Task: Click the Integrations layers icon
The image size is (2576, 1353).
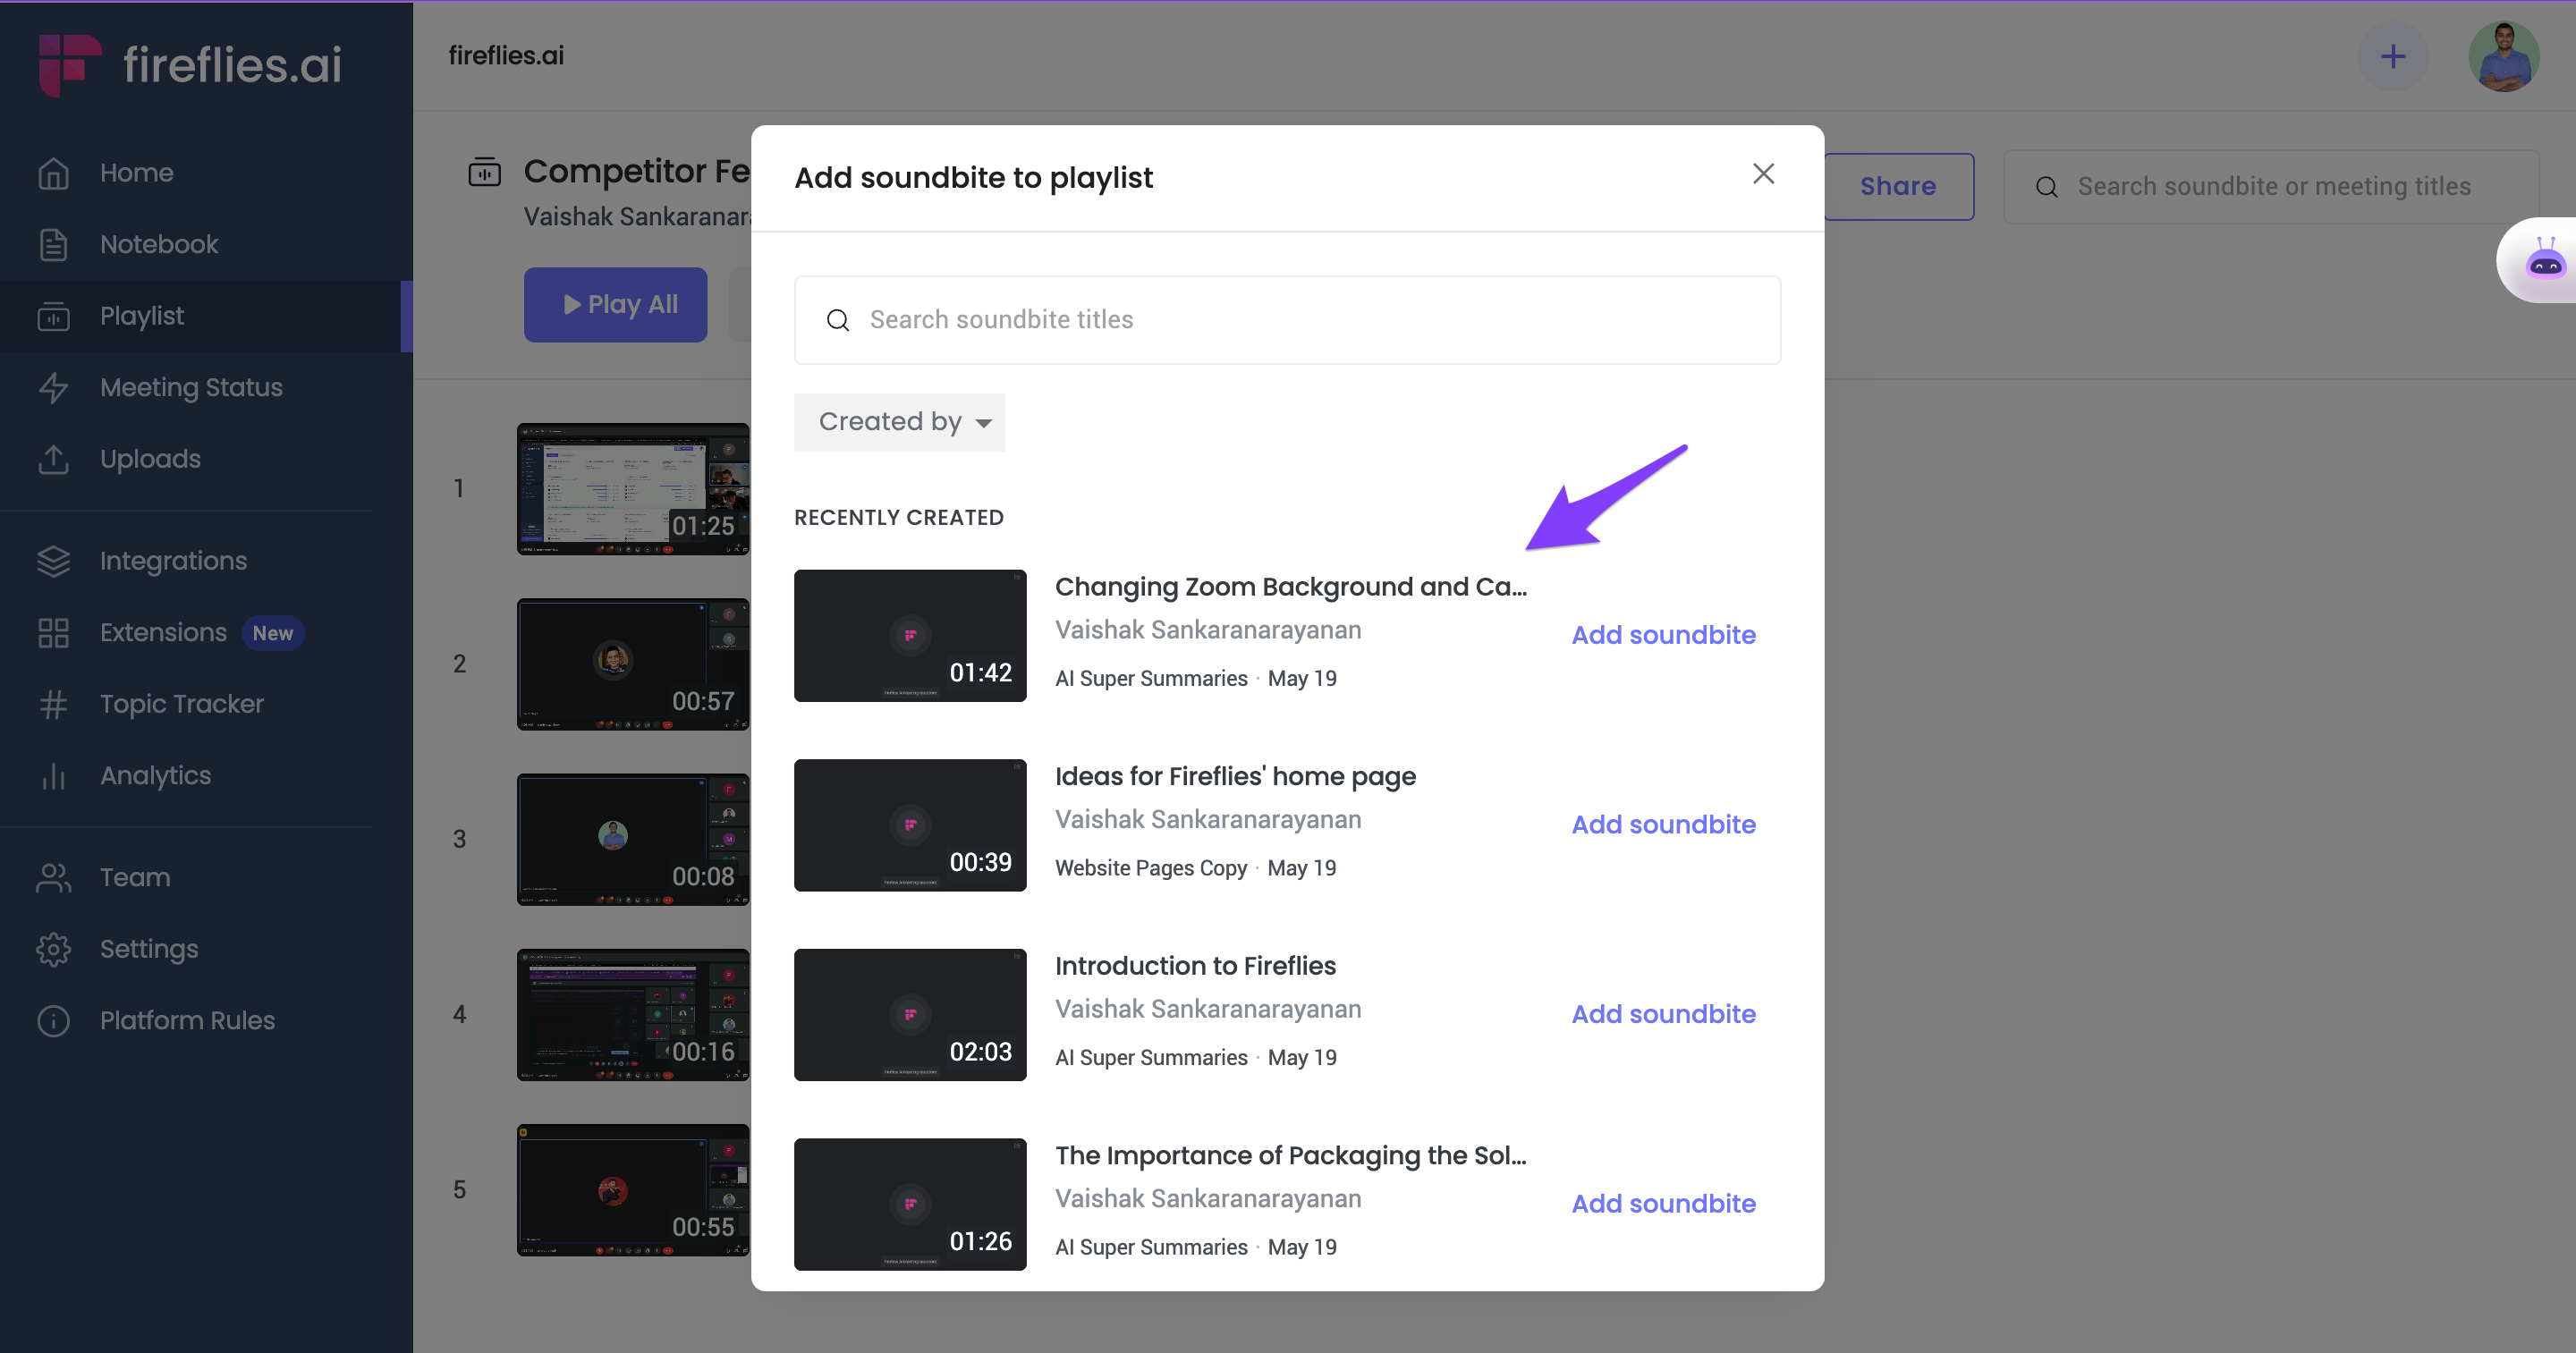Action: click(53, 561)
